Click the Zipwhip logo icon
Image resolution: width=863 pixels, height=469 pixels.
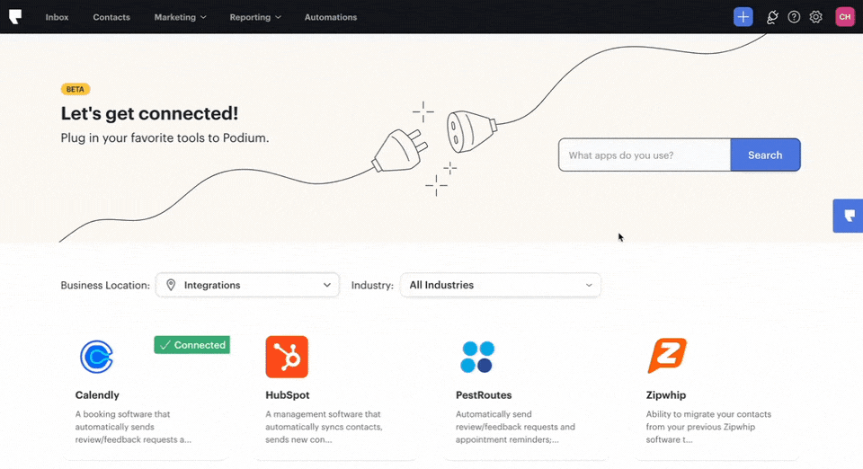[667, 357]
